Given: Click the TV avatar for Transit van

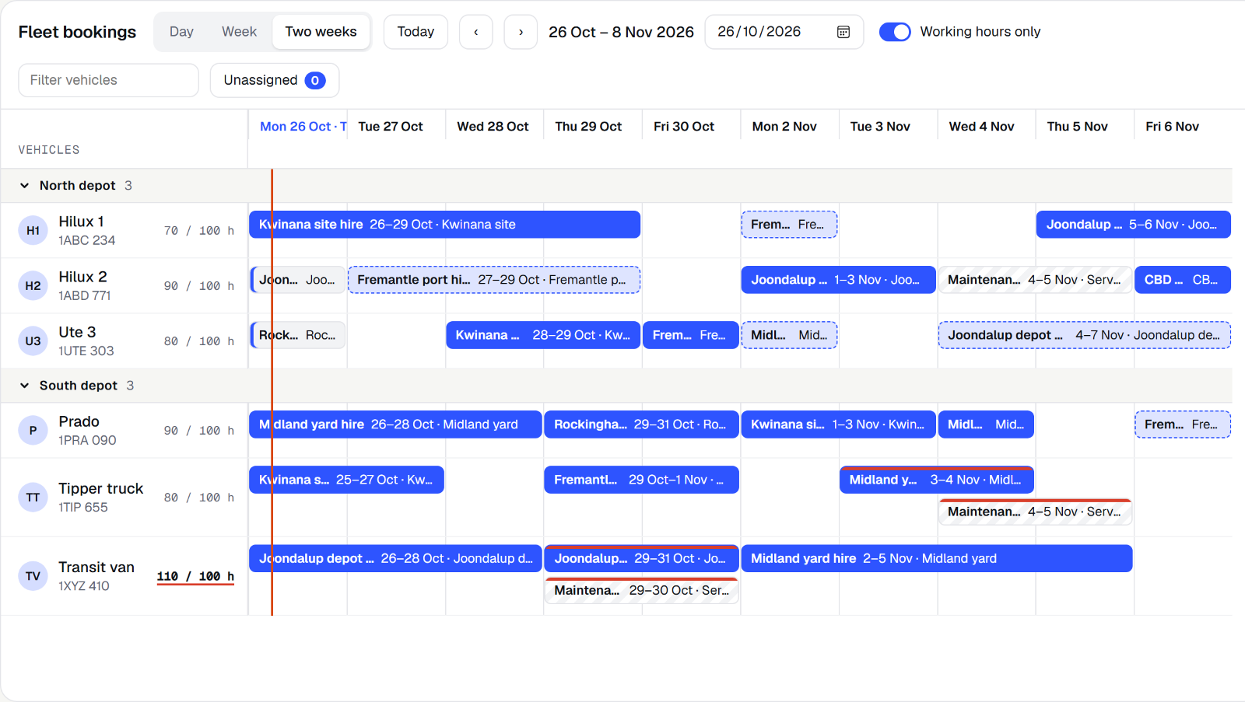Looking at the screenshot, I should click(x=33, y=576).
